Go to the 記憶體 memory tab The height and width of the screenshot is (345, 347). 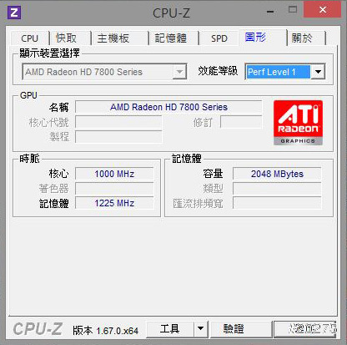click(171, 38)
